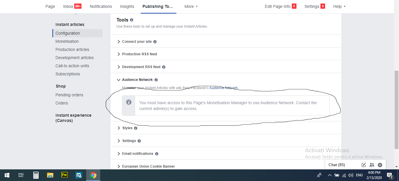
Task: Open the calendar app on the taskbar
Action: [x=79, y=175]
